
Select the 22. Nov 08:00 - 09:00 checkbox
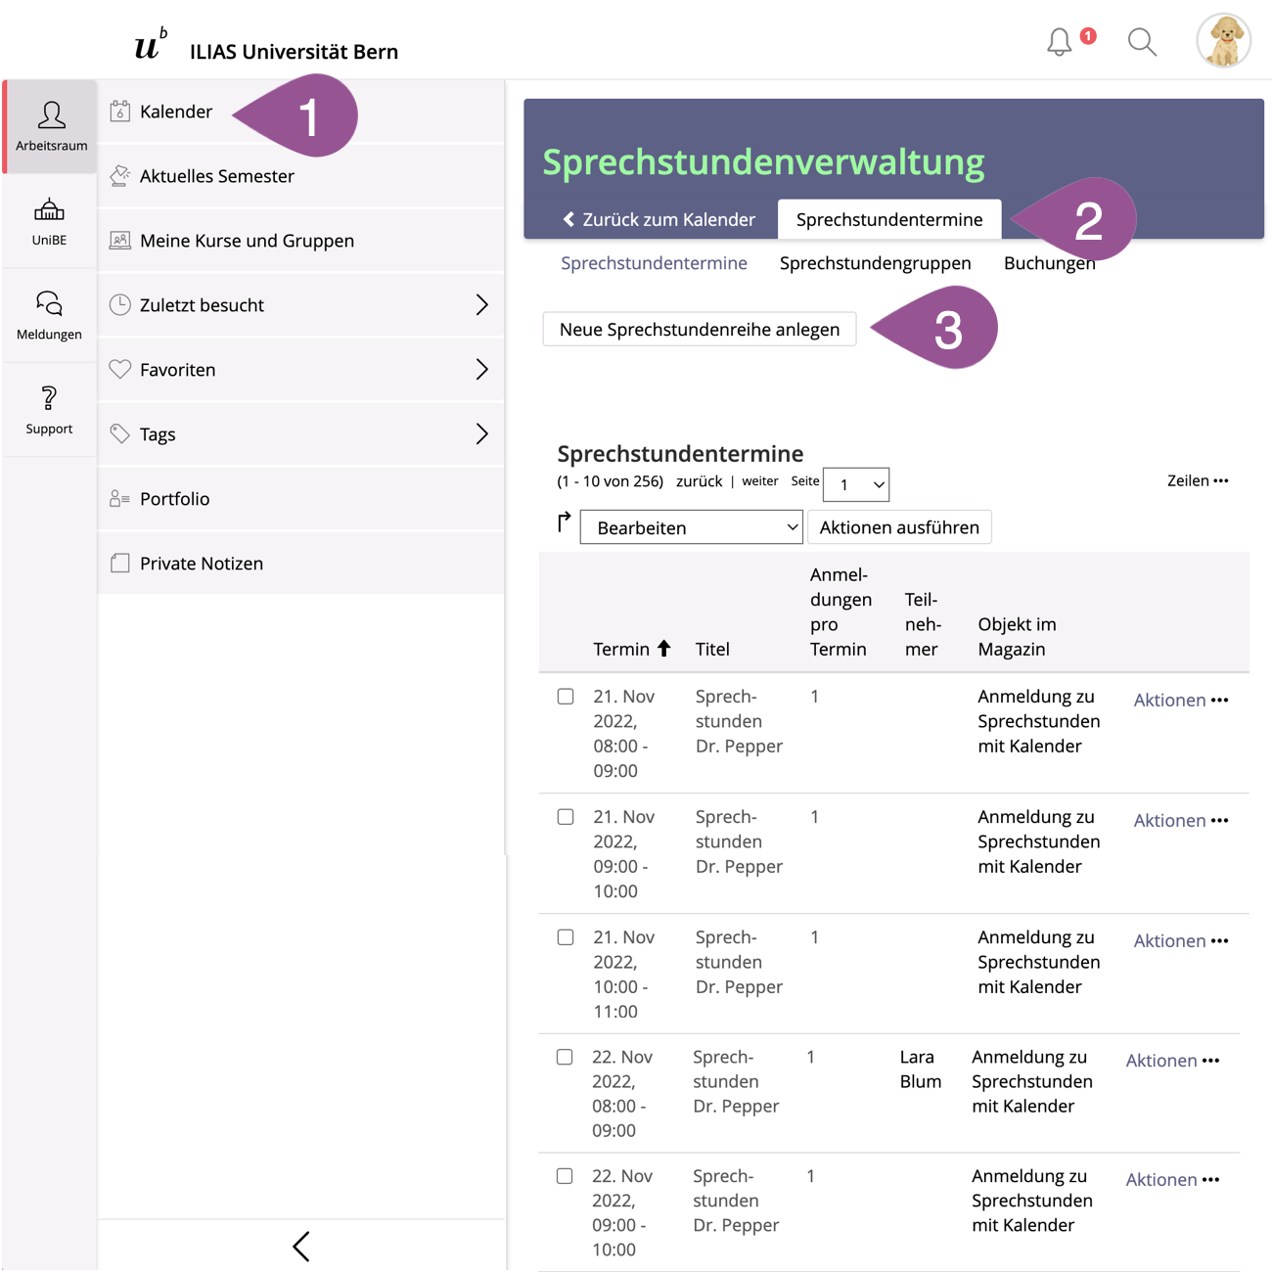565,1057
